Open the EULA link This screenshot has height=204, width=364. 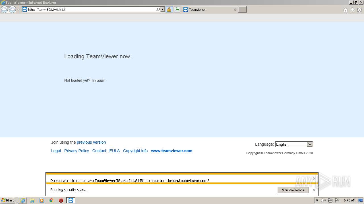click(x=115, y=151)
